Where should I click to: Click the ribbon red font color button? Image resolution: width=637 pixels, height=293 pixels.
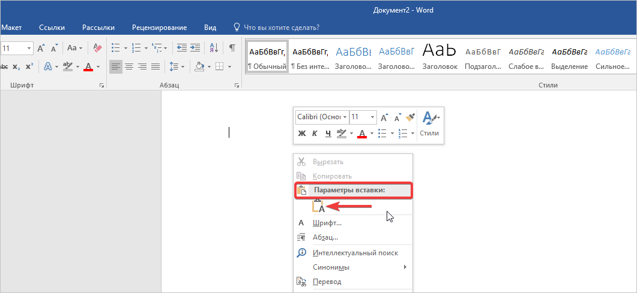tap(88, 67)
